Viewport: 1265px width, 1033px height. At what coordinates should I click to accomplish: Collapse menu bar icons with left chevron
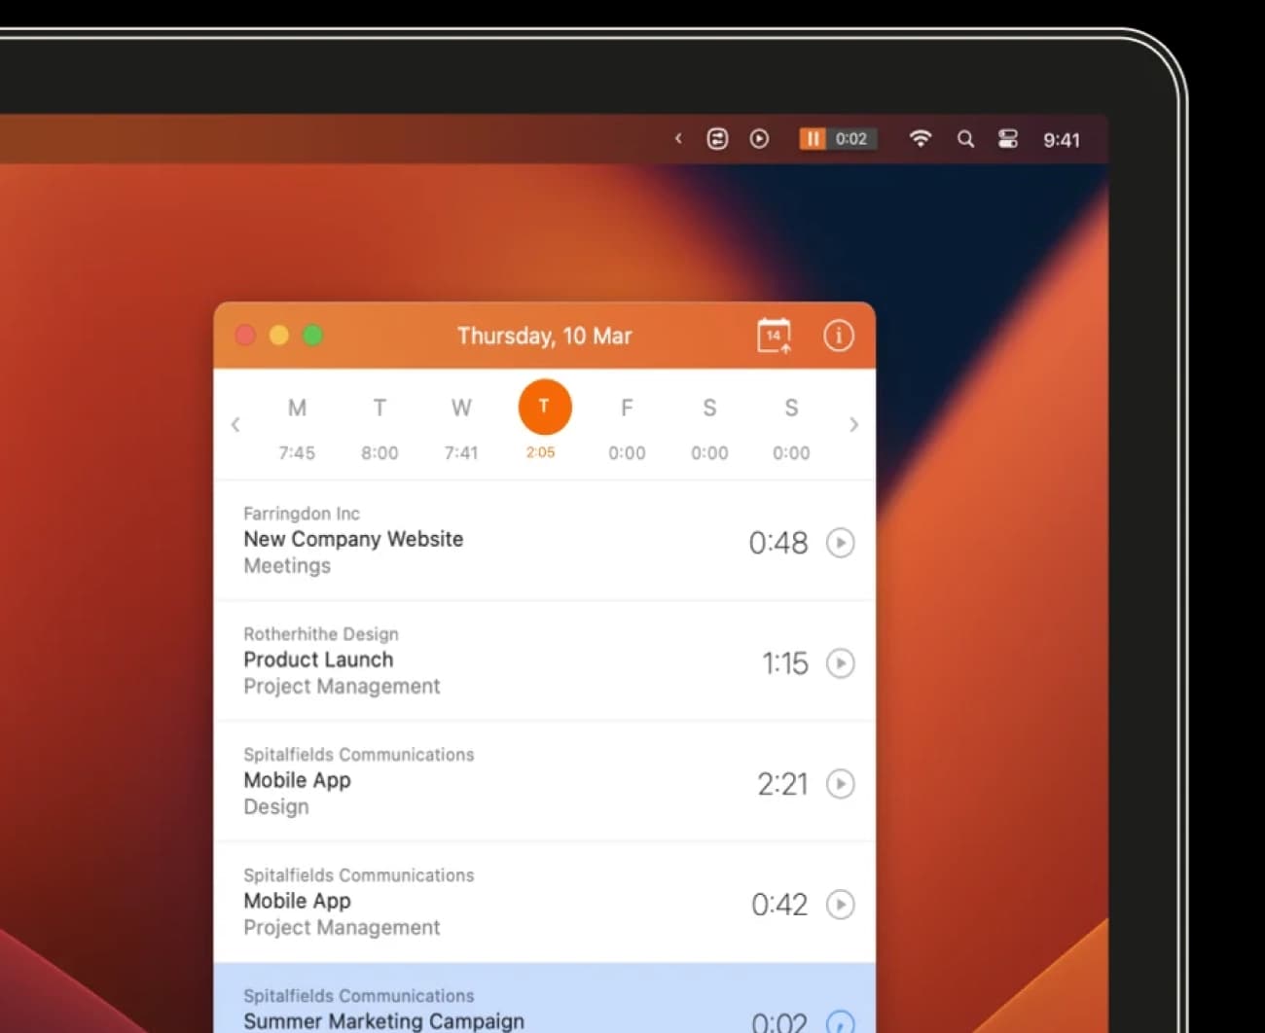point(678,138)
